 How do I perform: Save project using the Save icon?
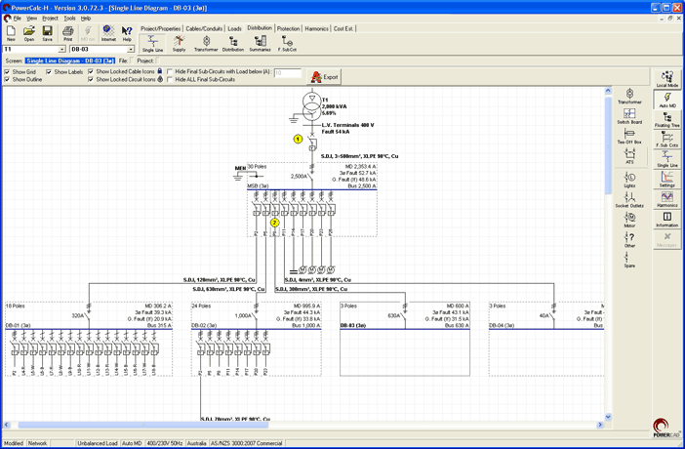coord(47,33)
